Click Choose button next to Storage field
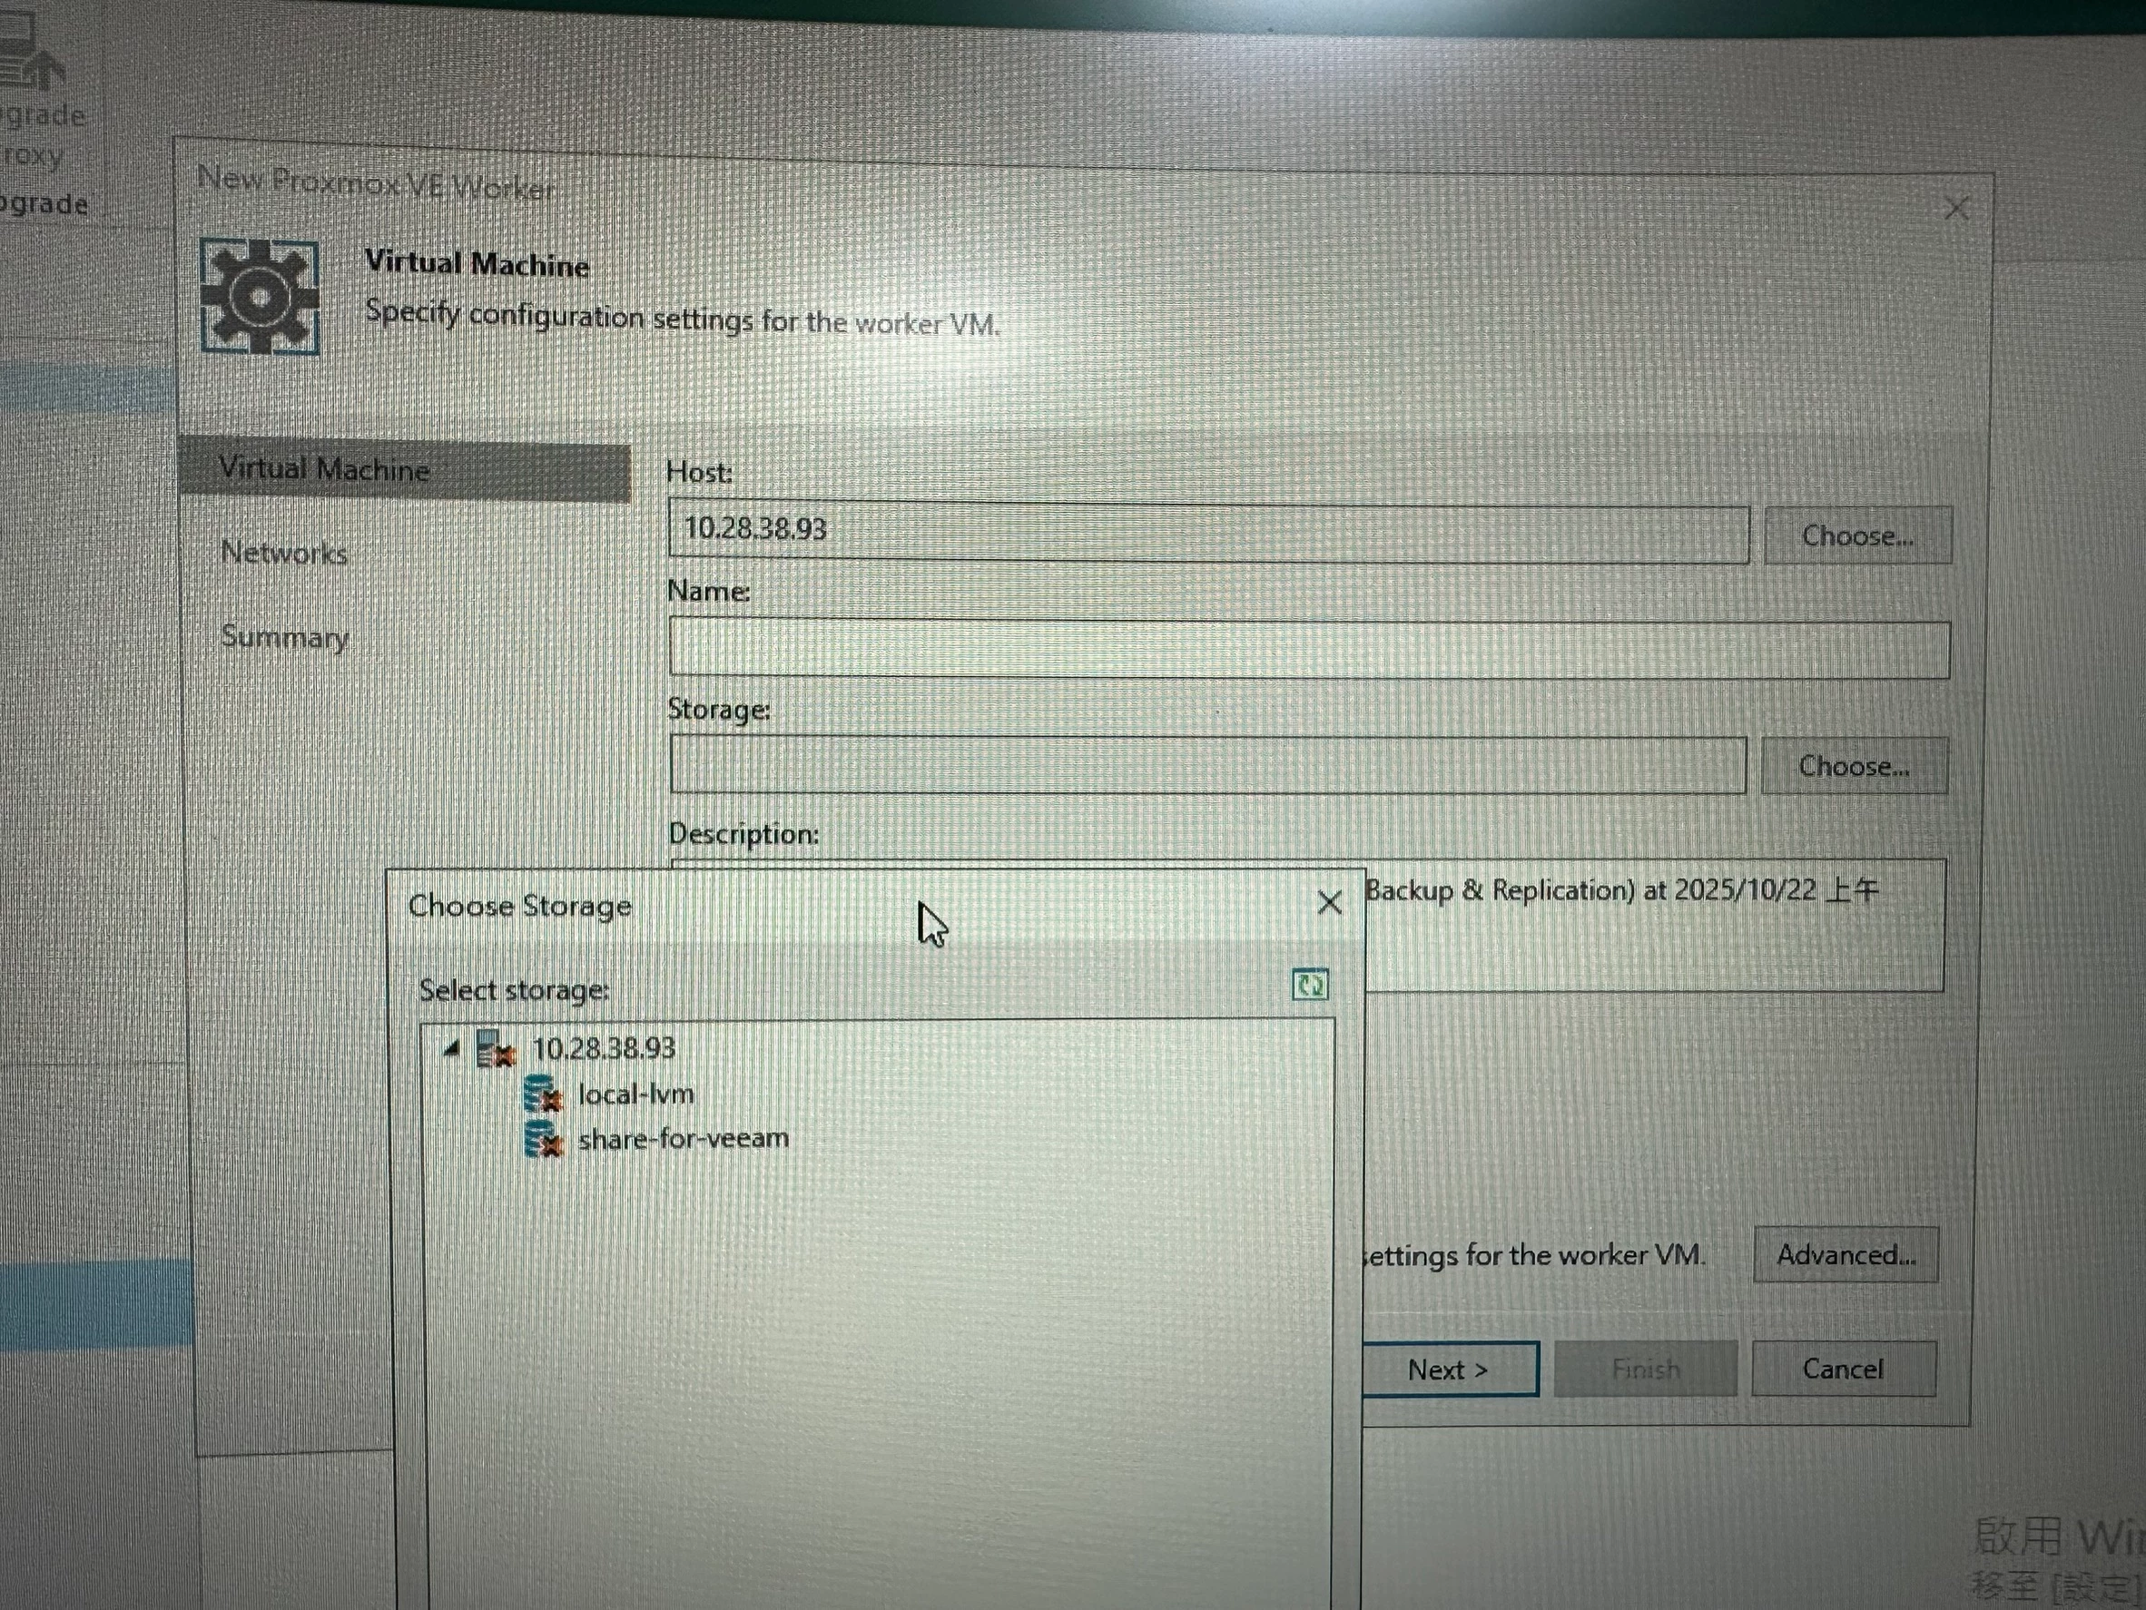The width and height of the screenshot is (2146, 1610). point(1853,766)
